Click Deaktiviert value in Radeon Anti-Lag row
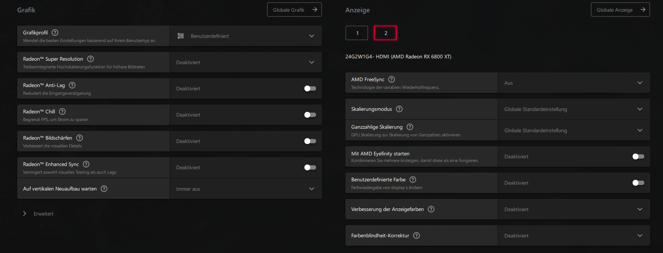The height and width of the screenshot is (253, 663). [x=188, y=88]
